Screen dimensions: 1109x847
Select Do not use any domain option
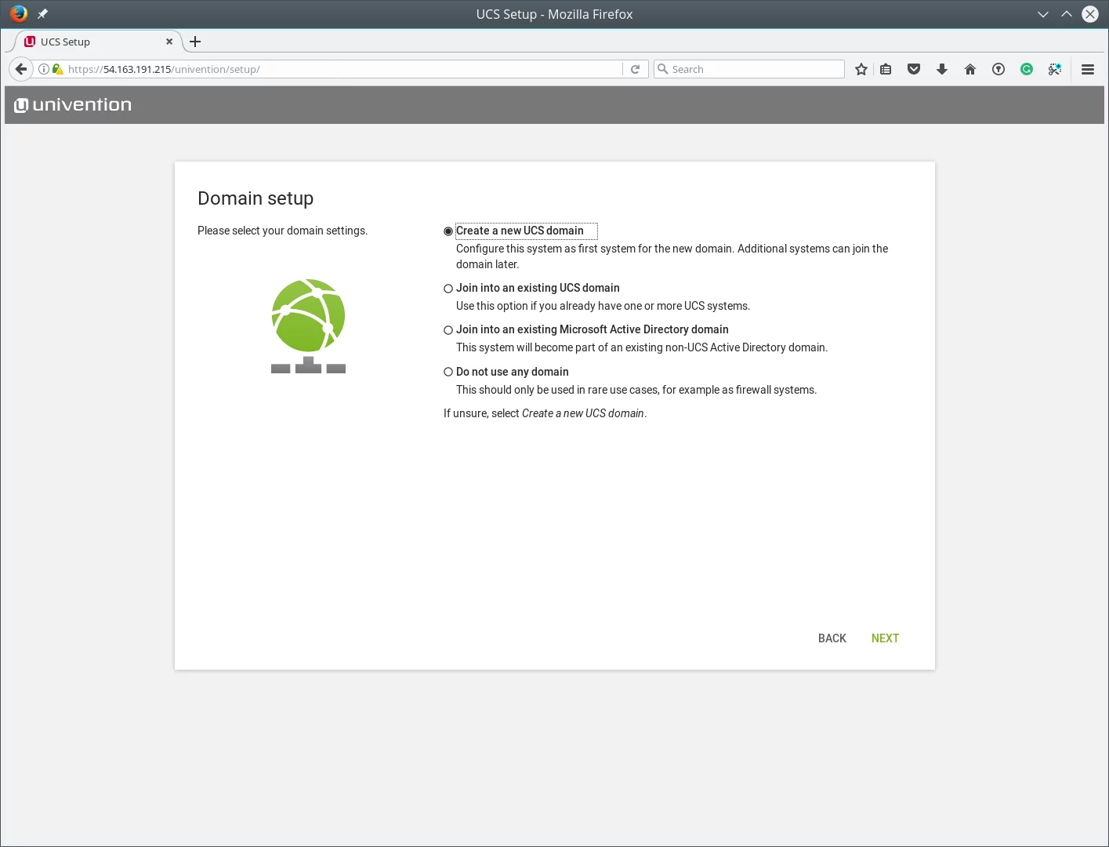pyautogui.click(x=448, y=372)
